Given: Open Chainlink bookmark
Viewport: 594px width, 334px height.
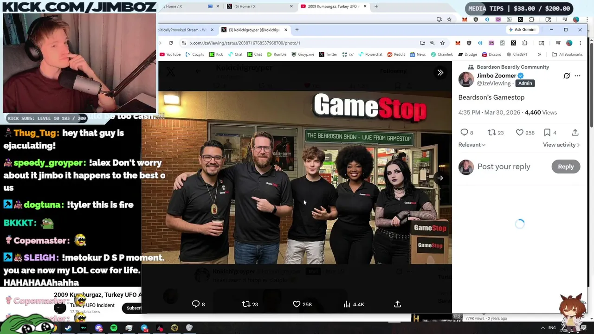Looking at the screenshot, I should click(x=441, y=54).
